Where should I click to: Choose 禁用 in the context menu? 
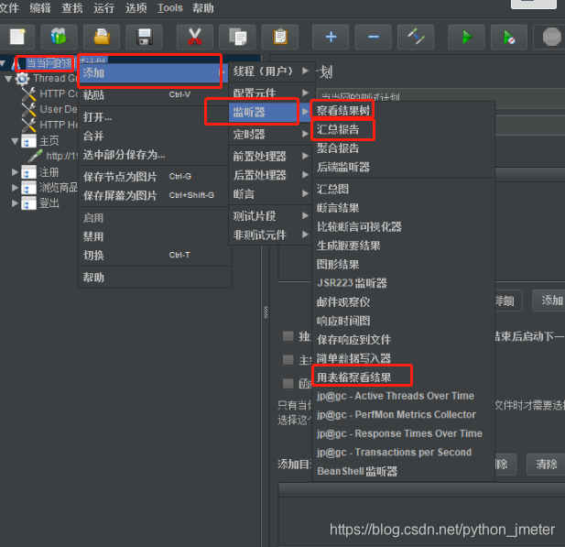coord(155,236)
